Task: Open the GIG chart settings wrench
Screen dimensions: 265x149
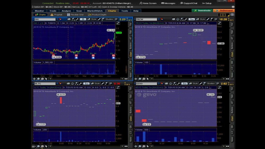Action: click(x=77, y=19)
